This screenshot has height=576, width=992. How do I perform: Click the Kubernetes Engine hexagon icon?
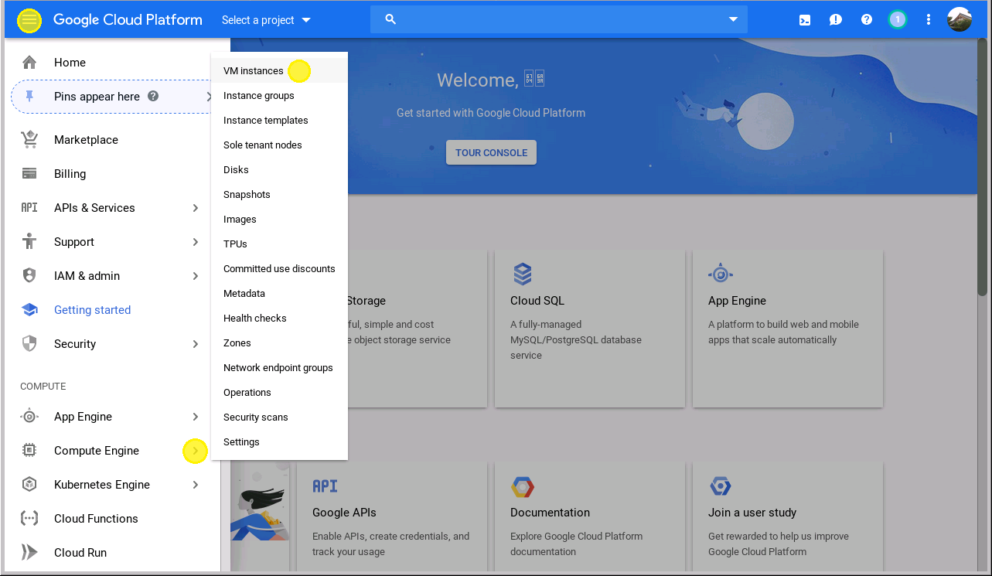point(29,485)
